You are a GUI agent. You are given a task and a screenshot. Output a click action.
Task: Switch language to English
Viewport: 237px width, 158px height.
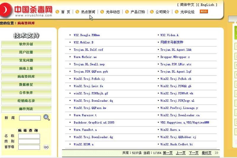click(207, 5)
